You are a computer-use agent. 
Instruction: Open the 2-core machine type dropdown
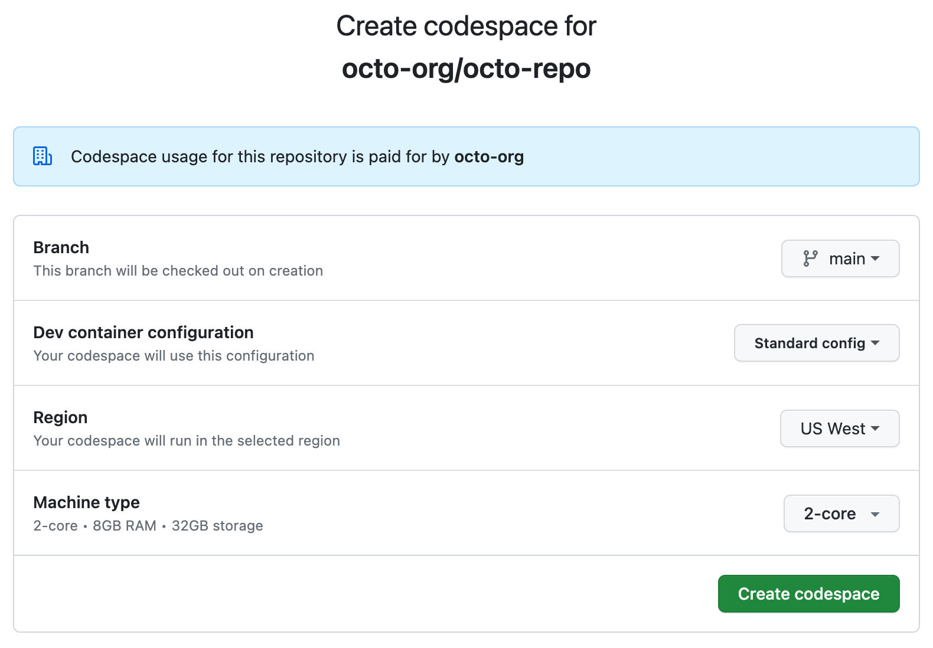click(841, 513)
